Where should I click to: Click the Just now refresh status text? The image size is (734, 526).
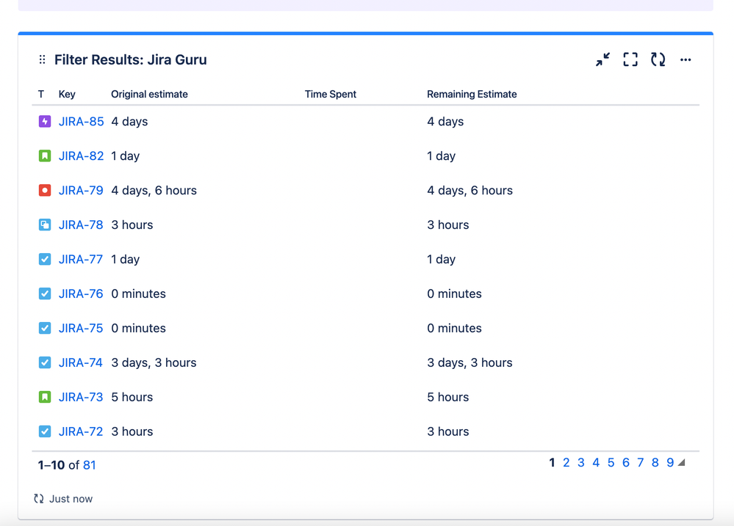[71, 498]
